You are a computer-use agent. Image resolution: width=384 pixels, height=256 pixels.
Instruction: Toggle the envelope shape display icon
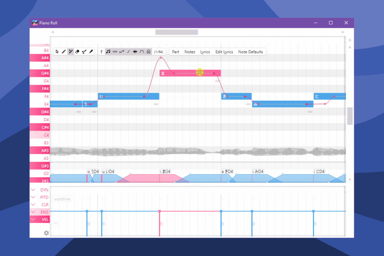tap(141, 51)
